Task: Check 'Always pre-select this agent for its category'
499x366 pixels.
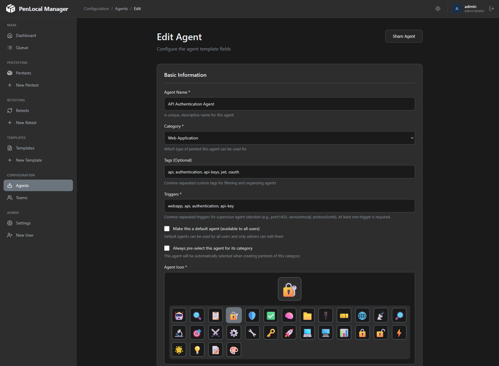Action: 167,248
